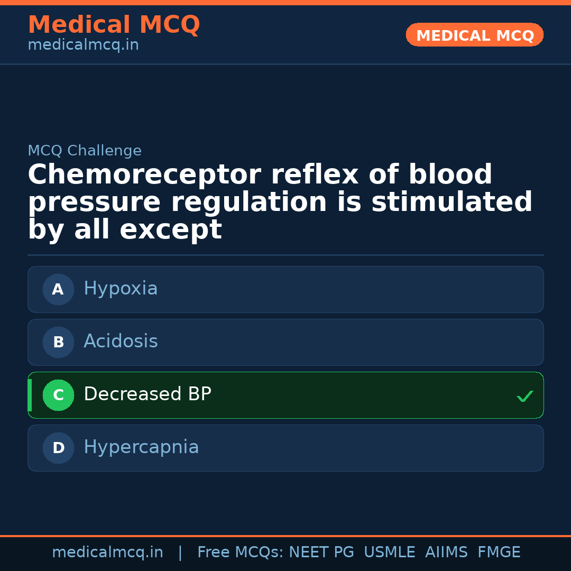The height and width of the screenshot is (571, 571).
Task: Click the Chemoreceptor reflex question text
Action: pos(280,202)
